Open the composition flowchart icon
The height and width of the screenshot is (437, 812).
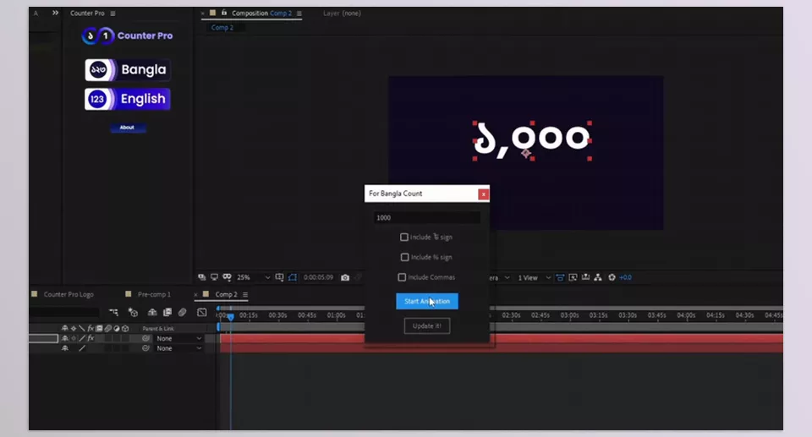[x=598, y=277]
